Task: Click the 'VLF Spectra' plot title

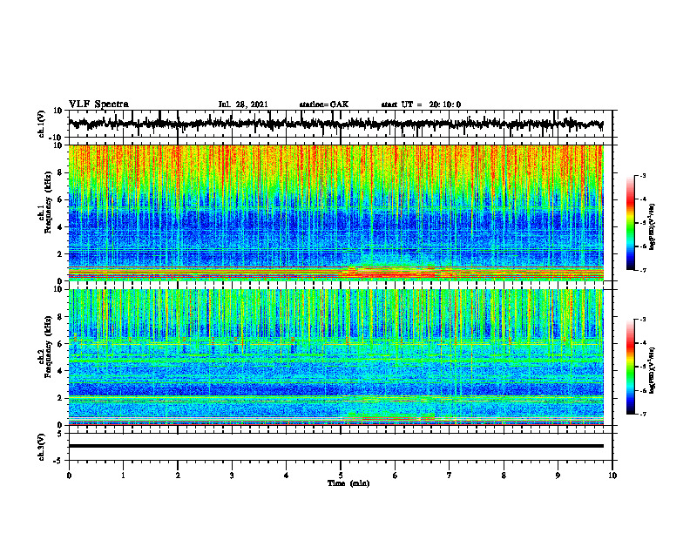Action: pos(98,105)
